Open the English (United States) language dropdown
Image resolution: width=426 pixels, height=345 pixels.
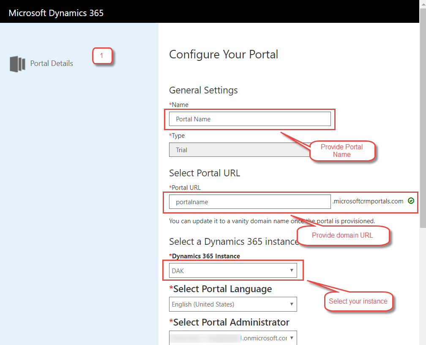pyautogui.click(x=233, y=304)
